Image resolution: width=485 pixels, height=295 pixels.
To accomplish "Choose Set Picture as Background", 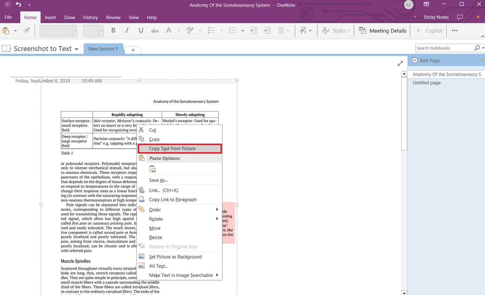I will coord(179,257).
